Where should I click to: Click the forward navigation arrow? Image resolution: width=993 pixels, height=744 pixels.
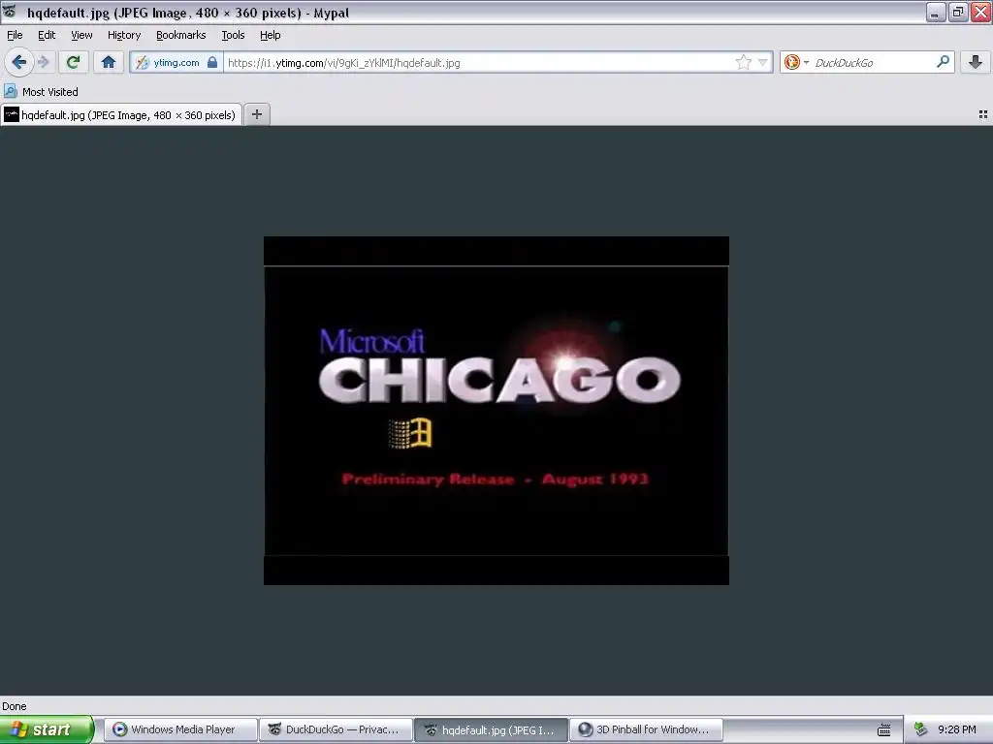(x=43, y=62)
